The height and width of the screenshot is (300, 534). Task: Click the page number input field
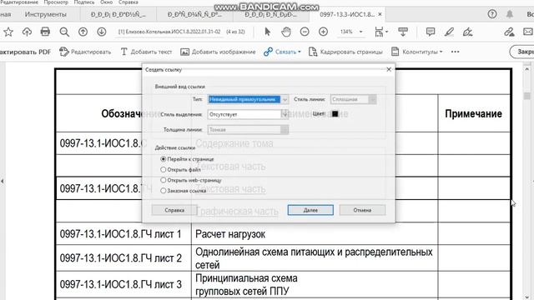169,32
